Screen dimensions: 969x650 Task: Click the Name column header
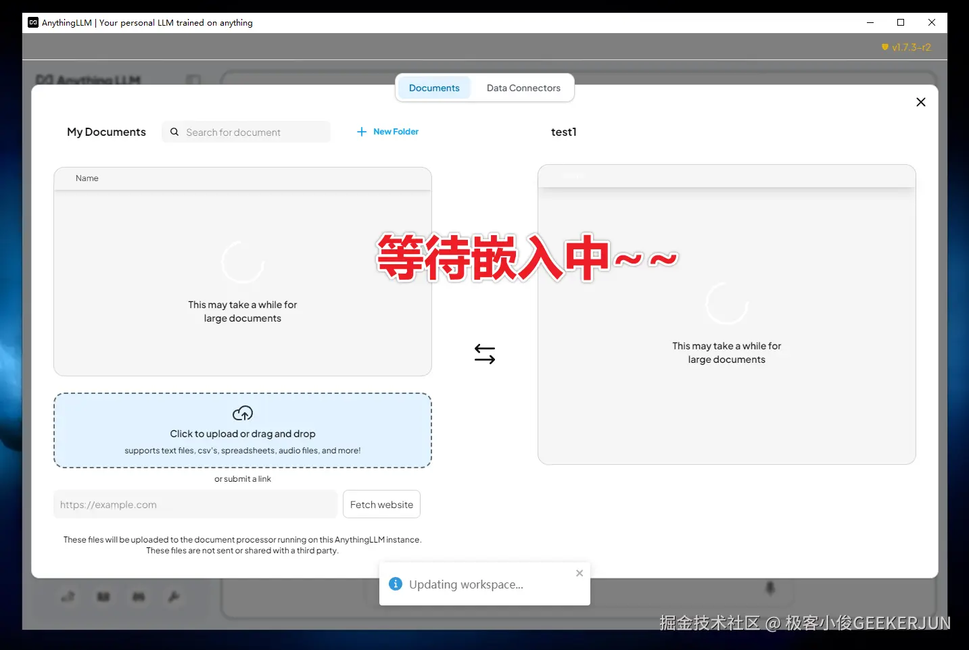(87, 178)
